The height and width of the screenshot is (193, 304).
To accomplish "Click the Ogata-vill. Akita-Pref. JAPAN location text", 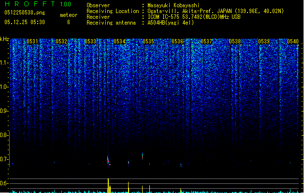I will 216,11.
